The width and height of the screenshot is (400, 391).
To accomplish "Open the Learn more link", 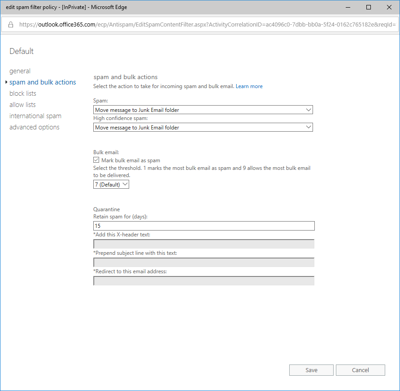I will [249, 86].
